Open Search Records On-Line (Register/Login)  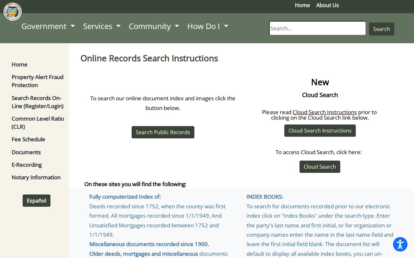pyautogui.click(x=38, y=102)
